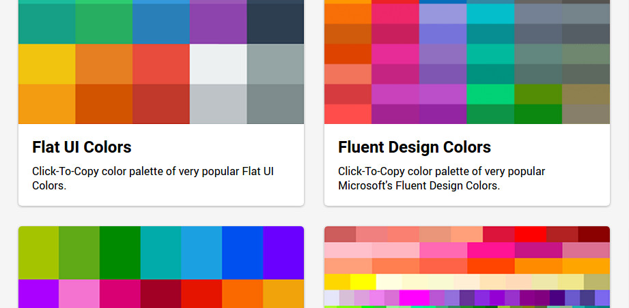Open the Fluent Design Colors title link
This screenshot has height=308, width=629.
click(x=415, y=147)
